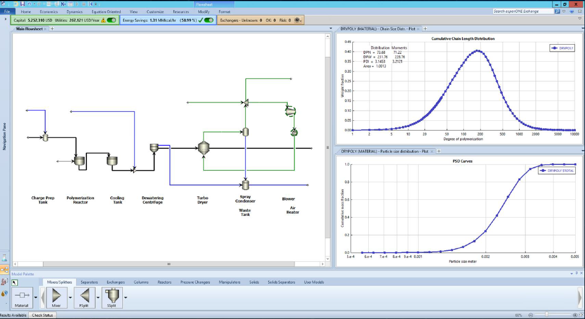
Task: Open Energy Analysis environment droplet icon
Action: click(5, 294)
